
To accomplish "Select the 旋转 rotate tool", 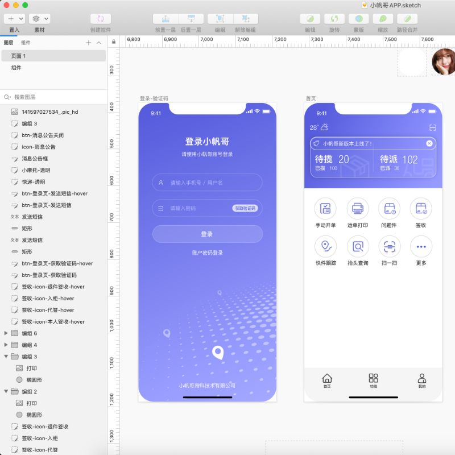I will (x=334, y=19).
